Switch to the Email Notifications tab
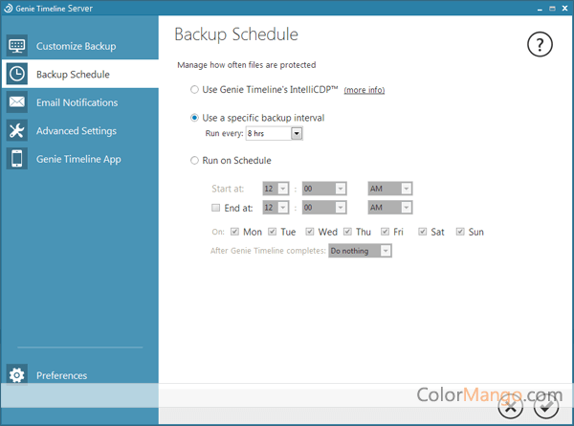 [77, 102]
